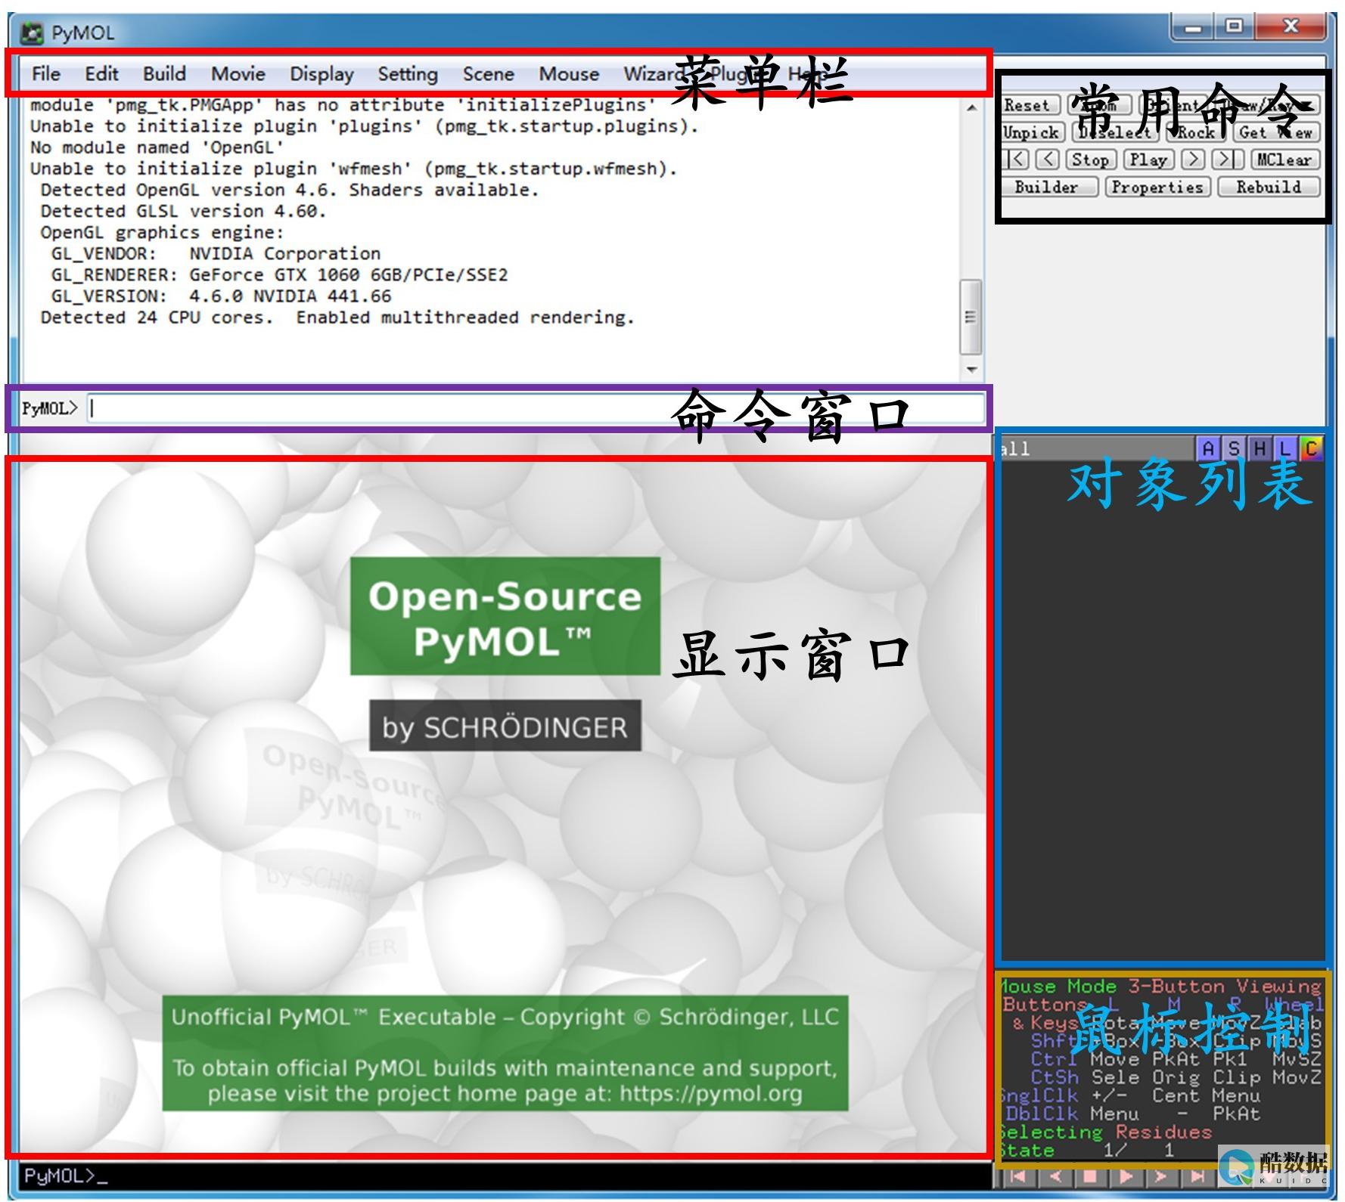Click log line 'Detected 24 CPU cores'
This screenshot has height=1202, width=1345.
(x=337, y=317)
